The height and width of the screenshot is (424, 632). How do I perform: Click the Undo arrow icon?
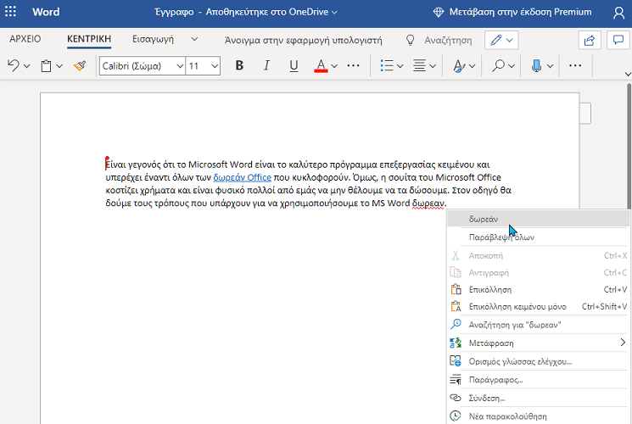pos(14,65)
